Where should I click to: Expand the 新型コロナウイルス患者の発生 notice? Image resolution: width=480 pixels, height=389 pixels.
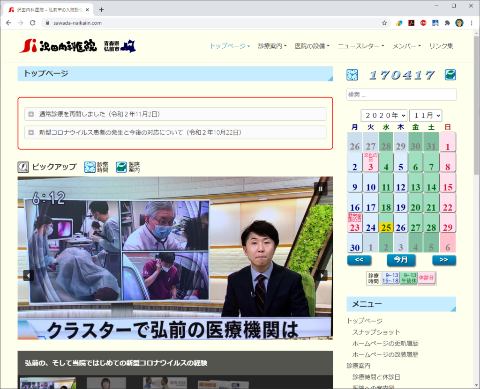(31, 132)
